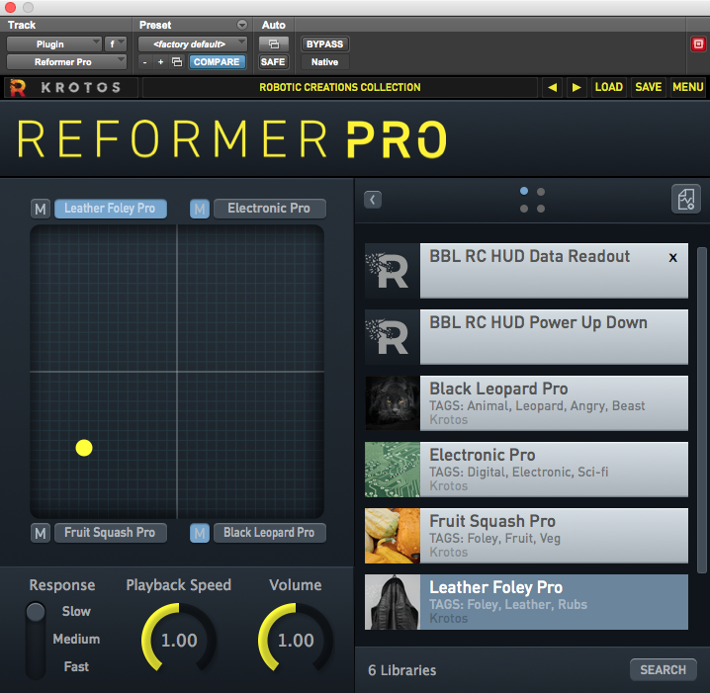Select Black Leopard Pro slot button
The image size is (710, 693).
pyautogui.click(x=269, y=533)
